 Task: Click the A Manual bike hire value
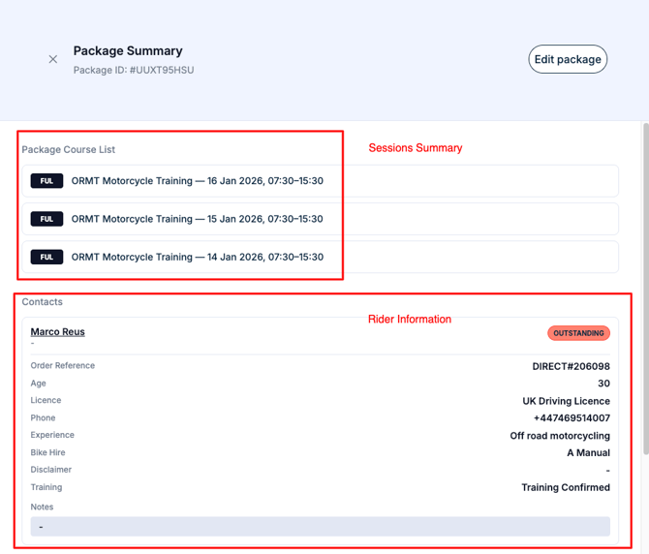588,452
